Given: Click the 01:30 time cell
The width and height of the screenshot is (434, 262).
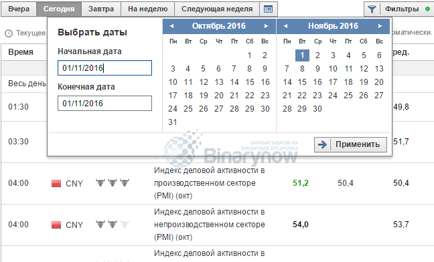Looking at the screenshot, I should pyautogui.click(x=18, y=106).
